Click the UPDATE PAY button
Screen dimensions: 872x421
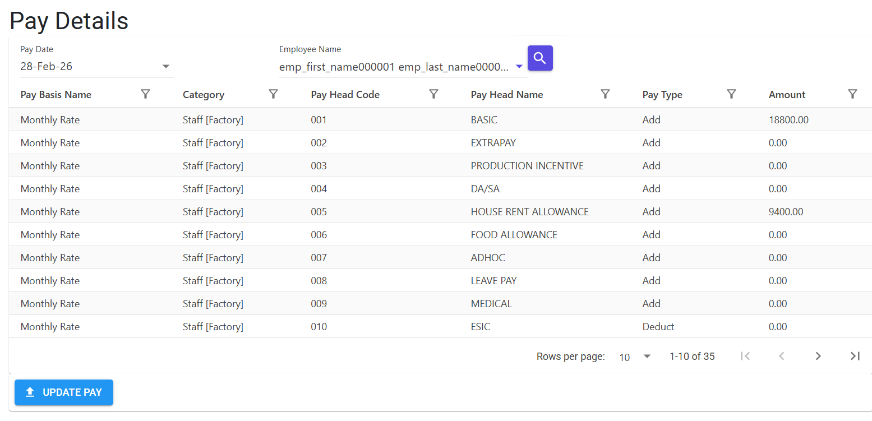[64, 392]
